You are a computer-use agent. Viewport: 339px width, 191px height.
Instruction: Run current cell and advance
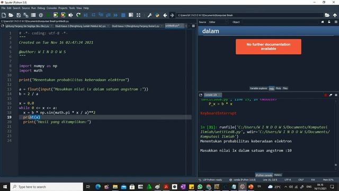pyautogui.click(x=63, y=15)
